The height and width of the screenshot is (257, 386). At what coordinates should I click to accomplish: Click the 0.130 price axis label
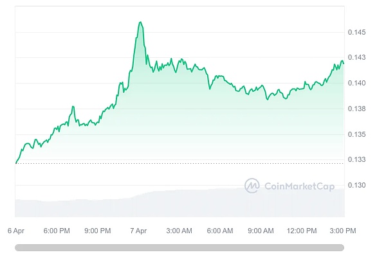357,185
